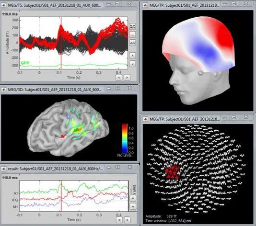This screenshot has width=256, height=226.
Task: Decrease amplitude gain with down arrow in MEG/TS
Action: click(x=132, y=64)
